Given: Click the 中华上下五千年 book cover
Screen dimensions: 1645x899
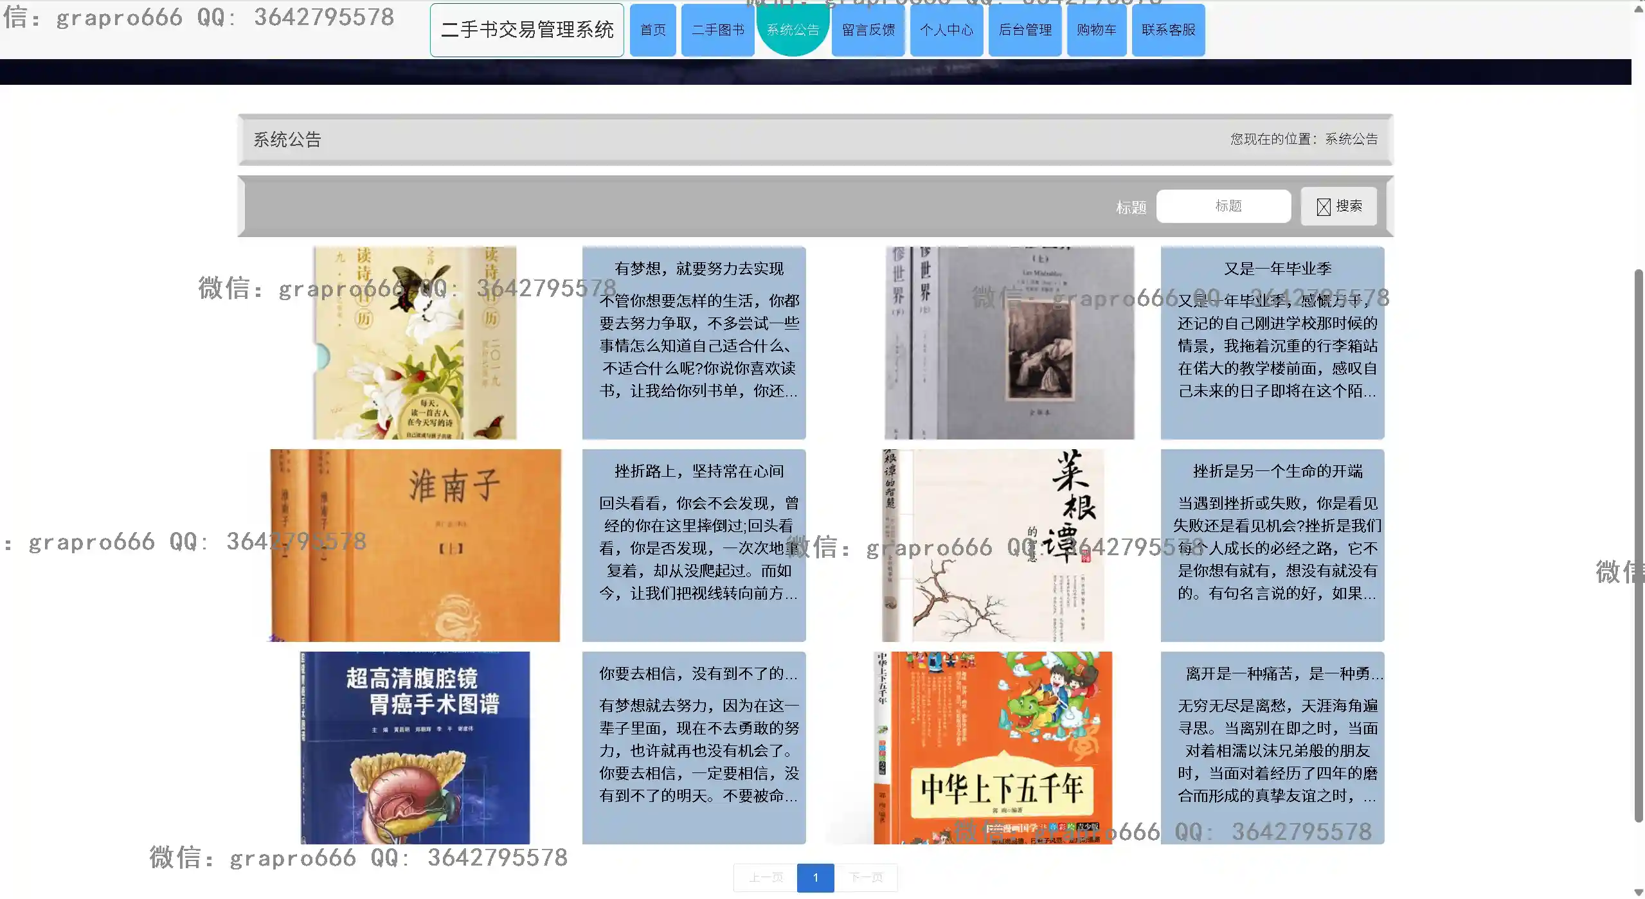Looking at the screenshot, I should coord(993,747).
